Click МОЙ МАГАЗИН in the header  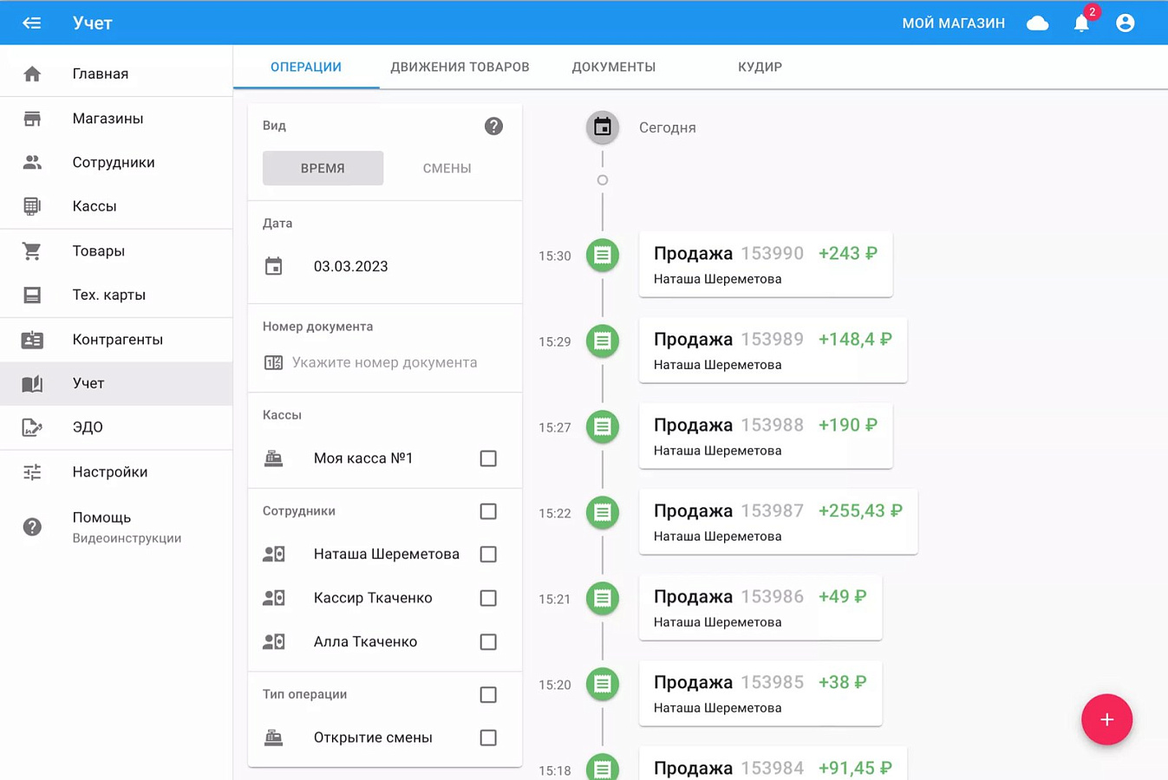pyautogui.click(x=954, y=23)
